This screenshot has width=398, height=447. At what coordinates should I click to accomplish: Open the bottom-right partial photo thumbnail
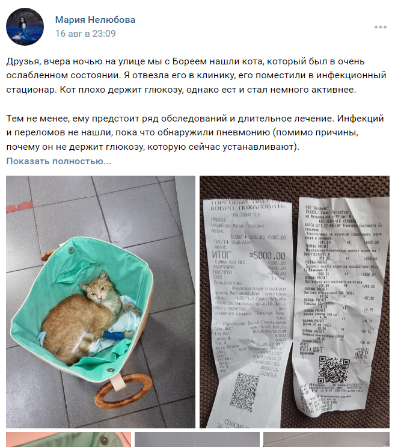[326, 440]
